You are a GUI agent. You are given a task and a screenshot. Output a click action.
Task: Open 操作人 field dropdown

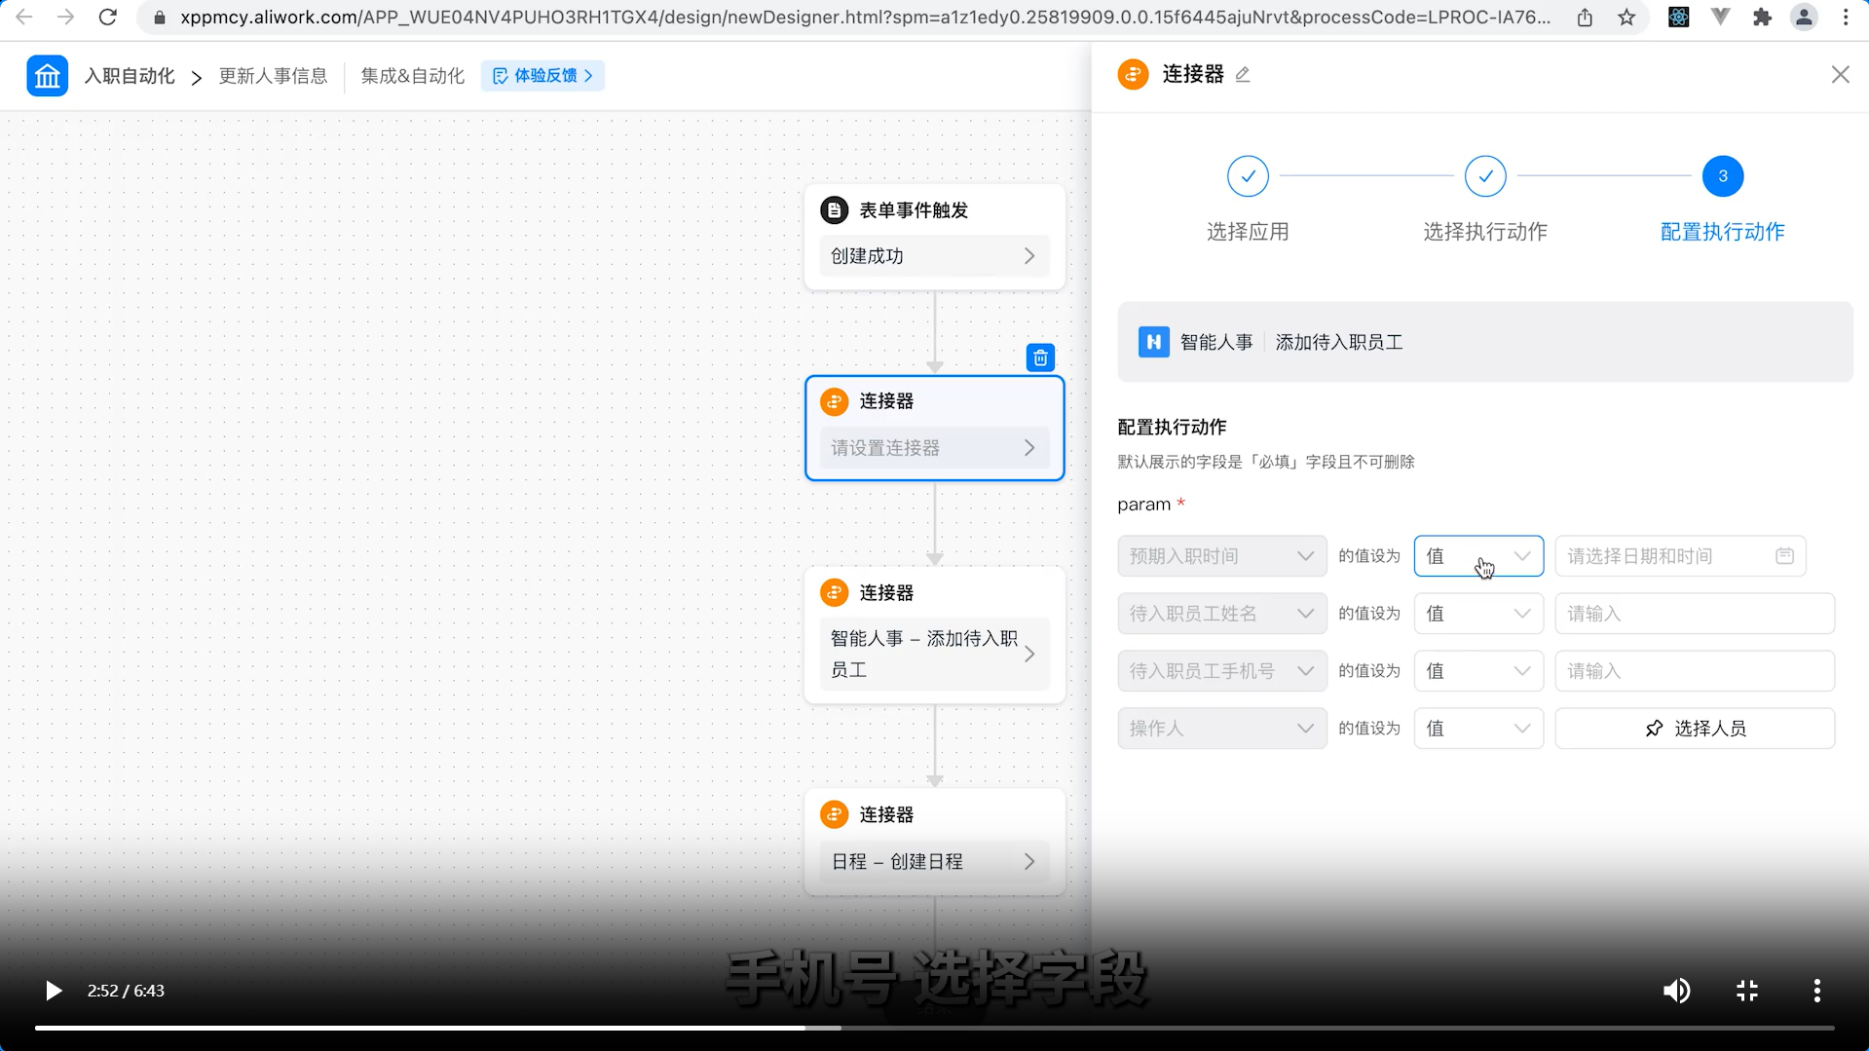click(1221, 729)
